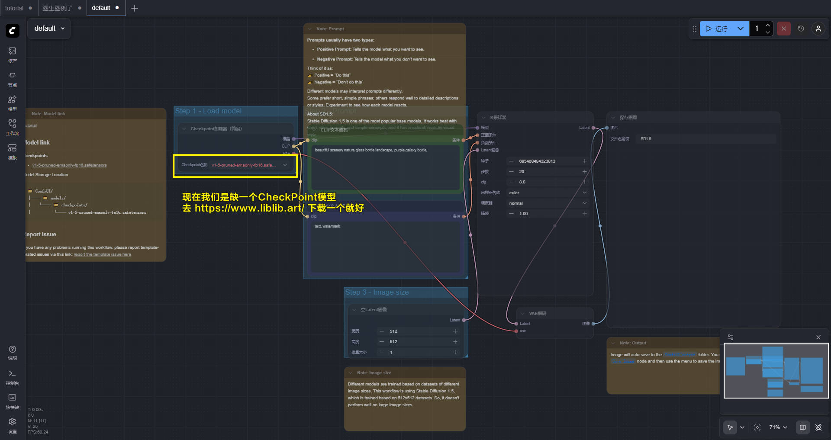Toggle link visibility in bottom toolbar
The height and width of the screenshot is (440, 831).
point(818,427)
